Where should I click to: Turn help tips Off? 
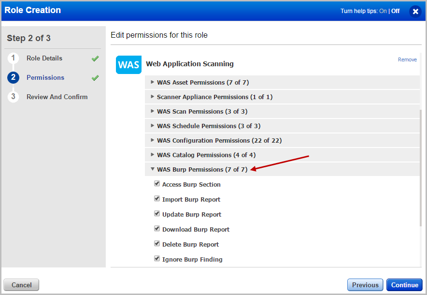[x=395, y=11]
